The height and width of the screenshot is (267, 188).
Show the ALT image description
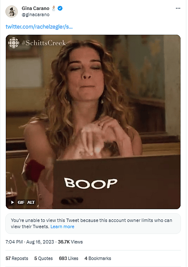(x=31, y=202)
